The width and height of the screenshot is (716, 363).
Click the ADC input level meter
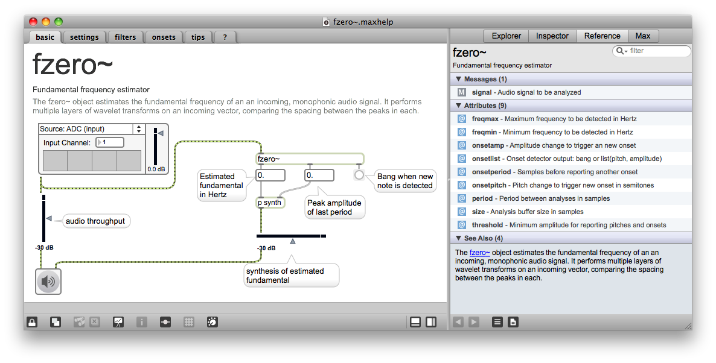pos(92,161)
